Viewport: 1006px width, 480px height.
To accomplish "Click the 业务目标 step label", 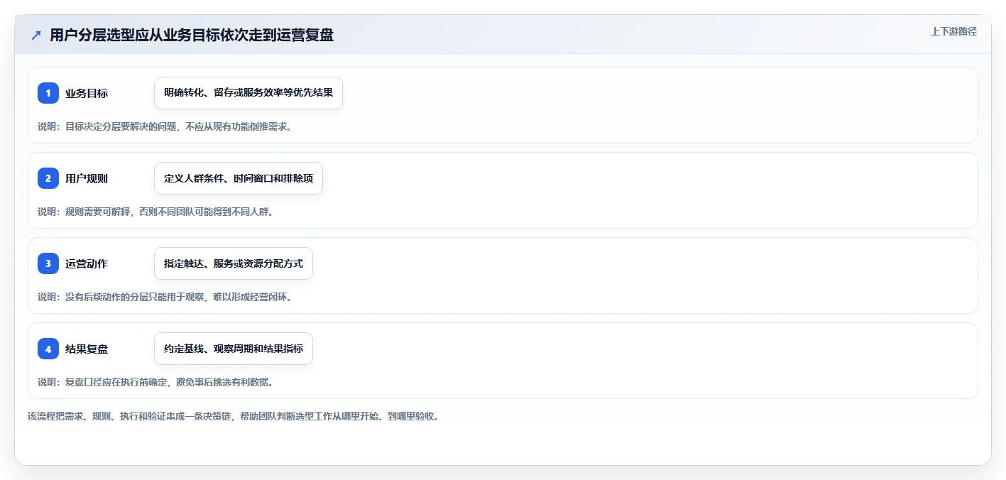I will [87, 94].
